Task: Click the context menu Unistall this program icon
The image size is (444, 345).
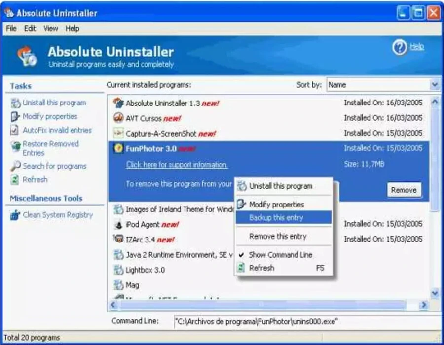Action: [242, 186]
